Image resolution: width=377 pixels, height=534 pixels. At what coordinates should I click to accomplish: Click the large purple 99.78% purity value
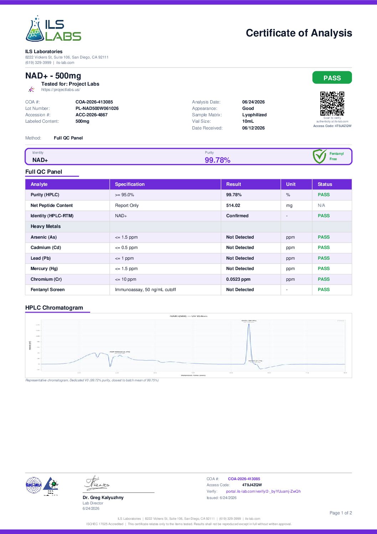pyautogui.click(x=217, y=160)
